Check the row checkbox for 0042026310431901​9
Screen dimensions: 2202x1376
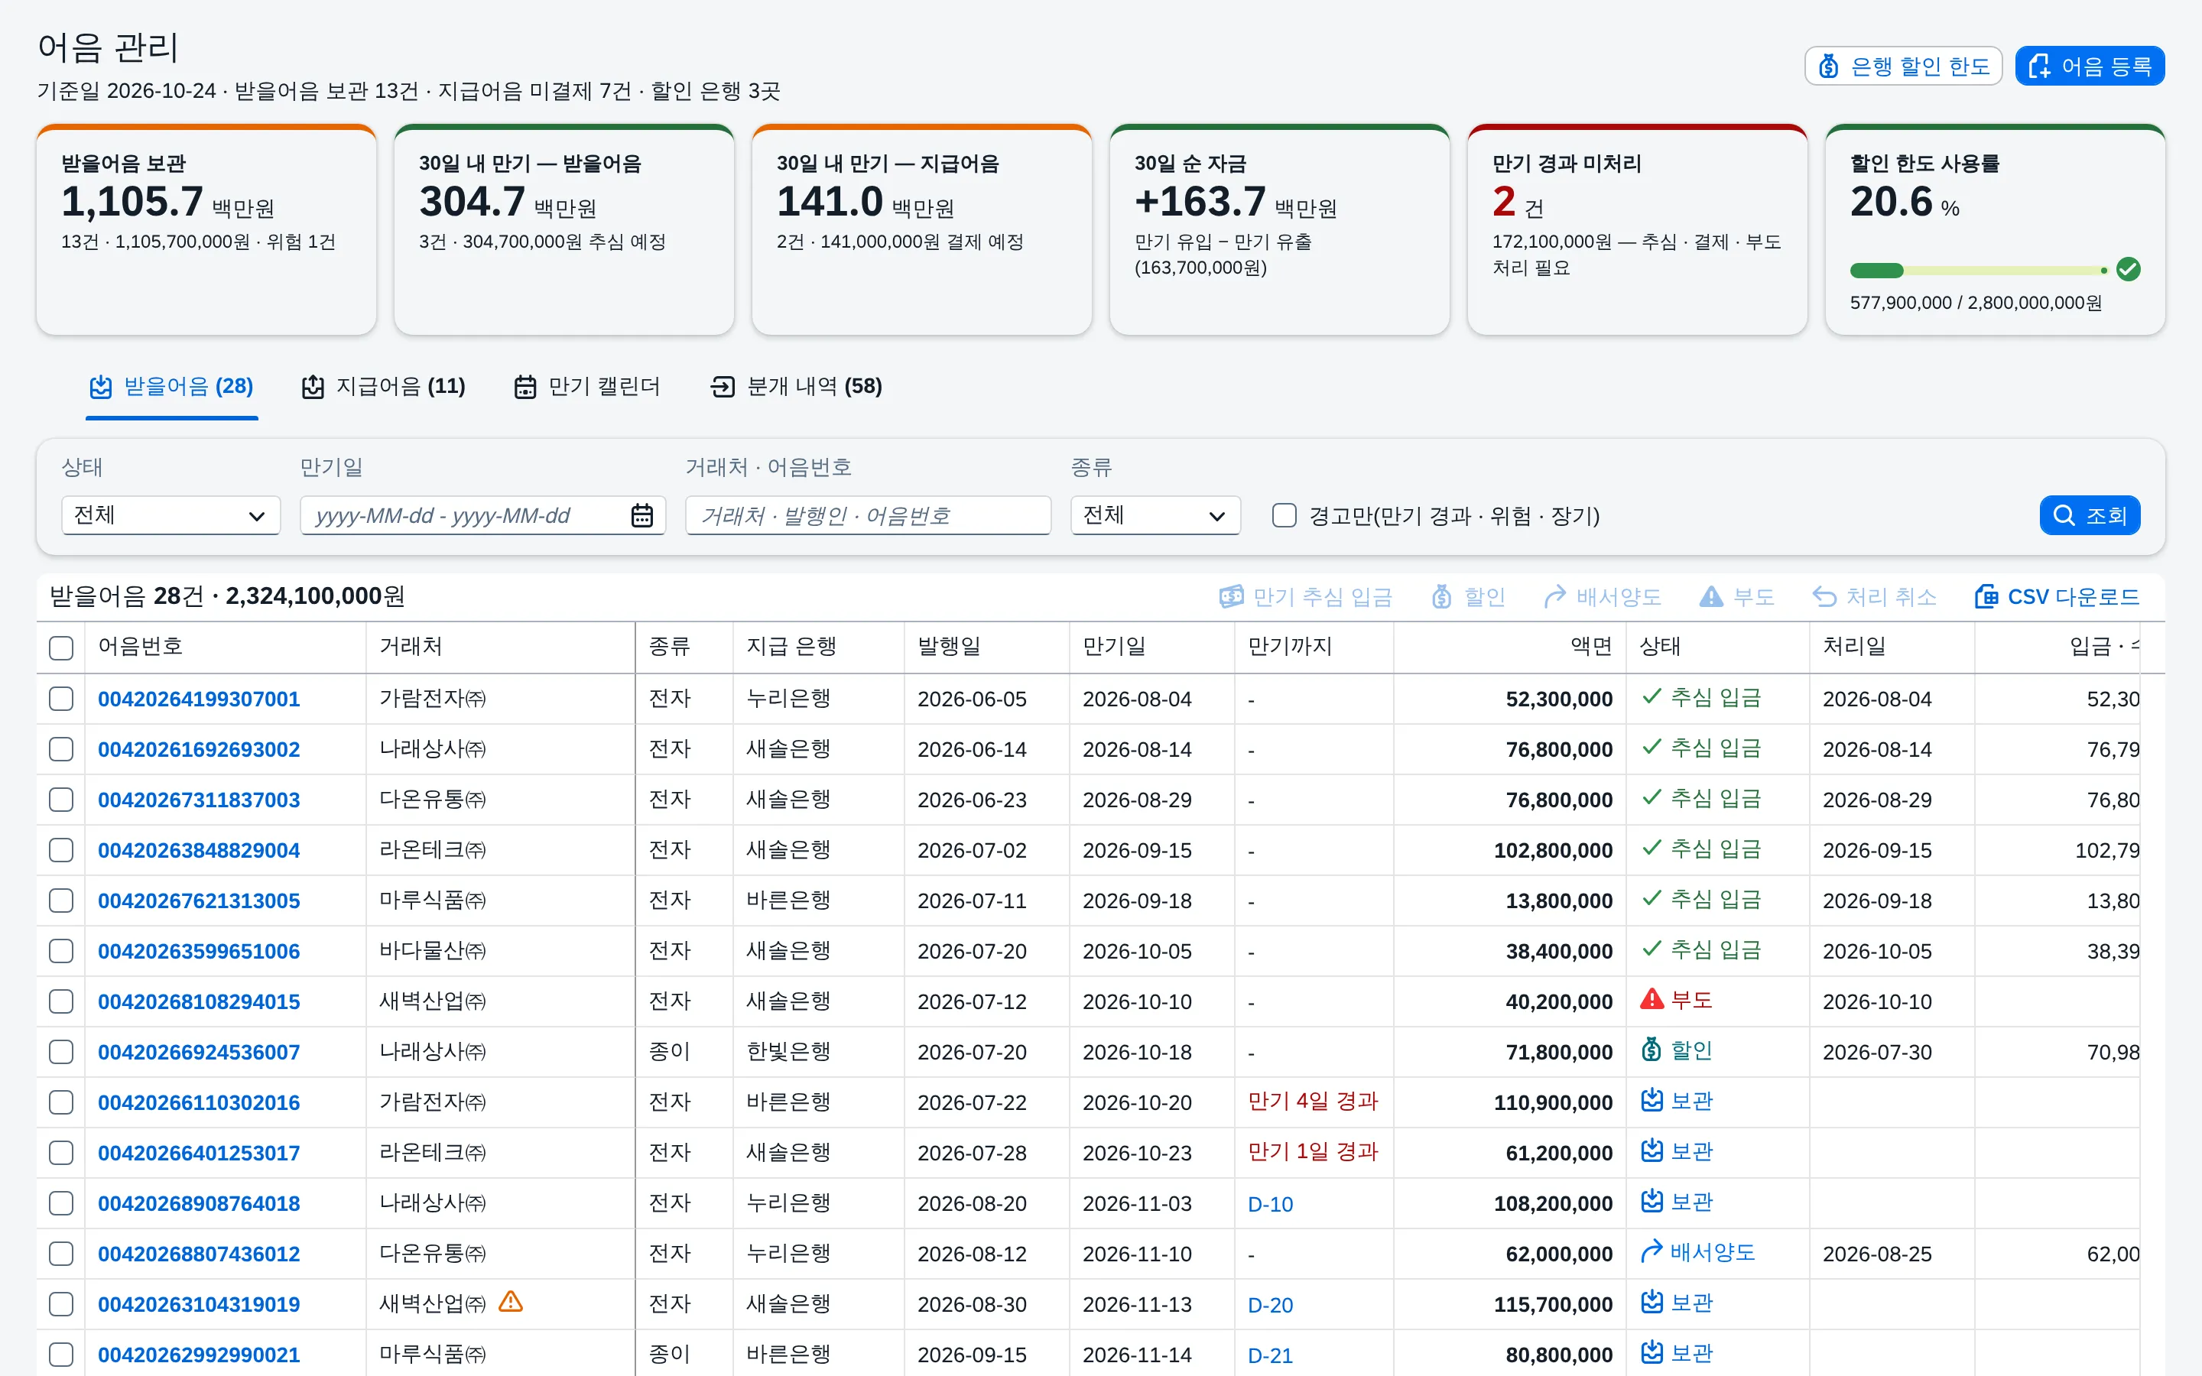coord(61,1304)
